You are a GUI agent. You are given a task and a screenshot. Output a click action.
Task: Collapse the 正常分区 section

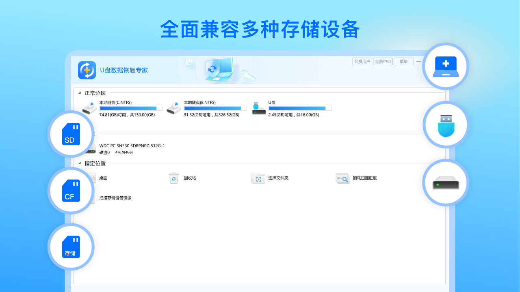[x=80, y=93]
